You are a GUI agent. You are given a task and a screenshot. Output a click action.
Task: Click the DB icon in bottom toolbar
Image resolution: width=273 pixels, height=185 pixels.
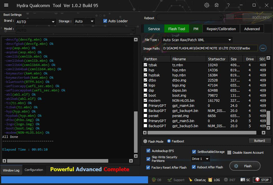[x=157, y=180]
